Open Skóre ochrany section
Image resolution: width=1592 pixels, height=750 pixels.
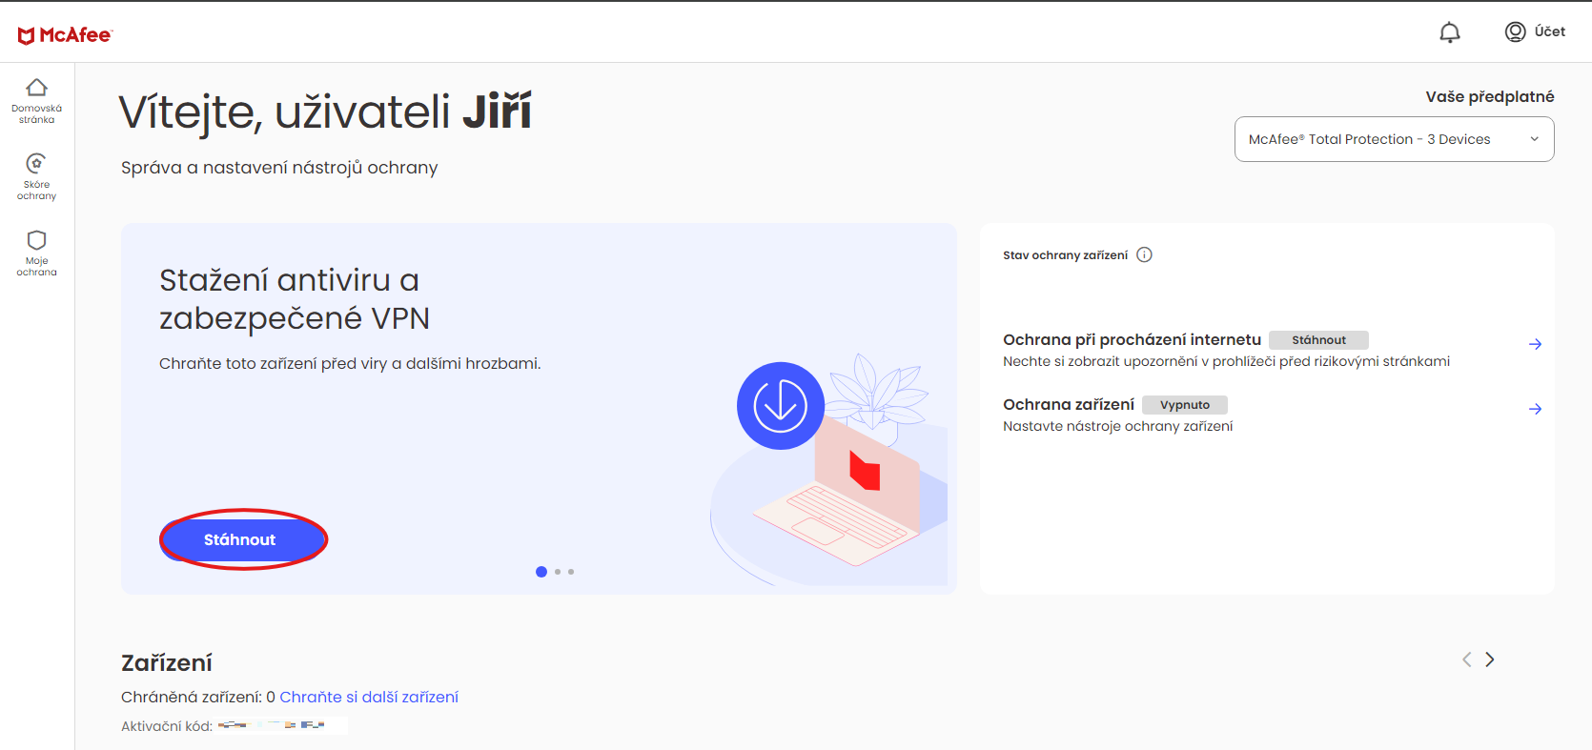[36, 177]
